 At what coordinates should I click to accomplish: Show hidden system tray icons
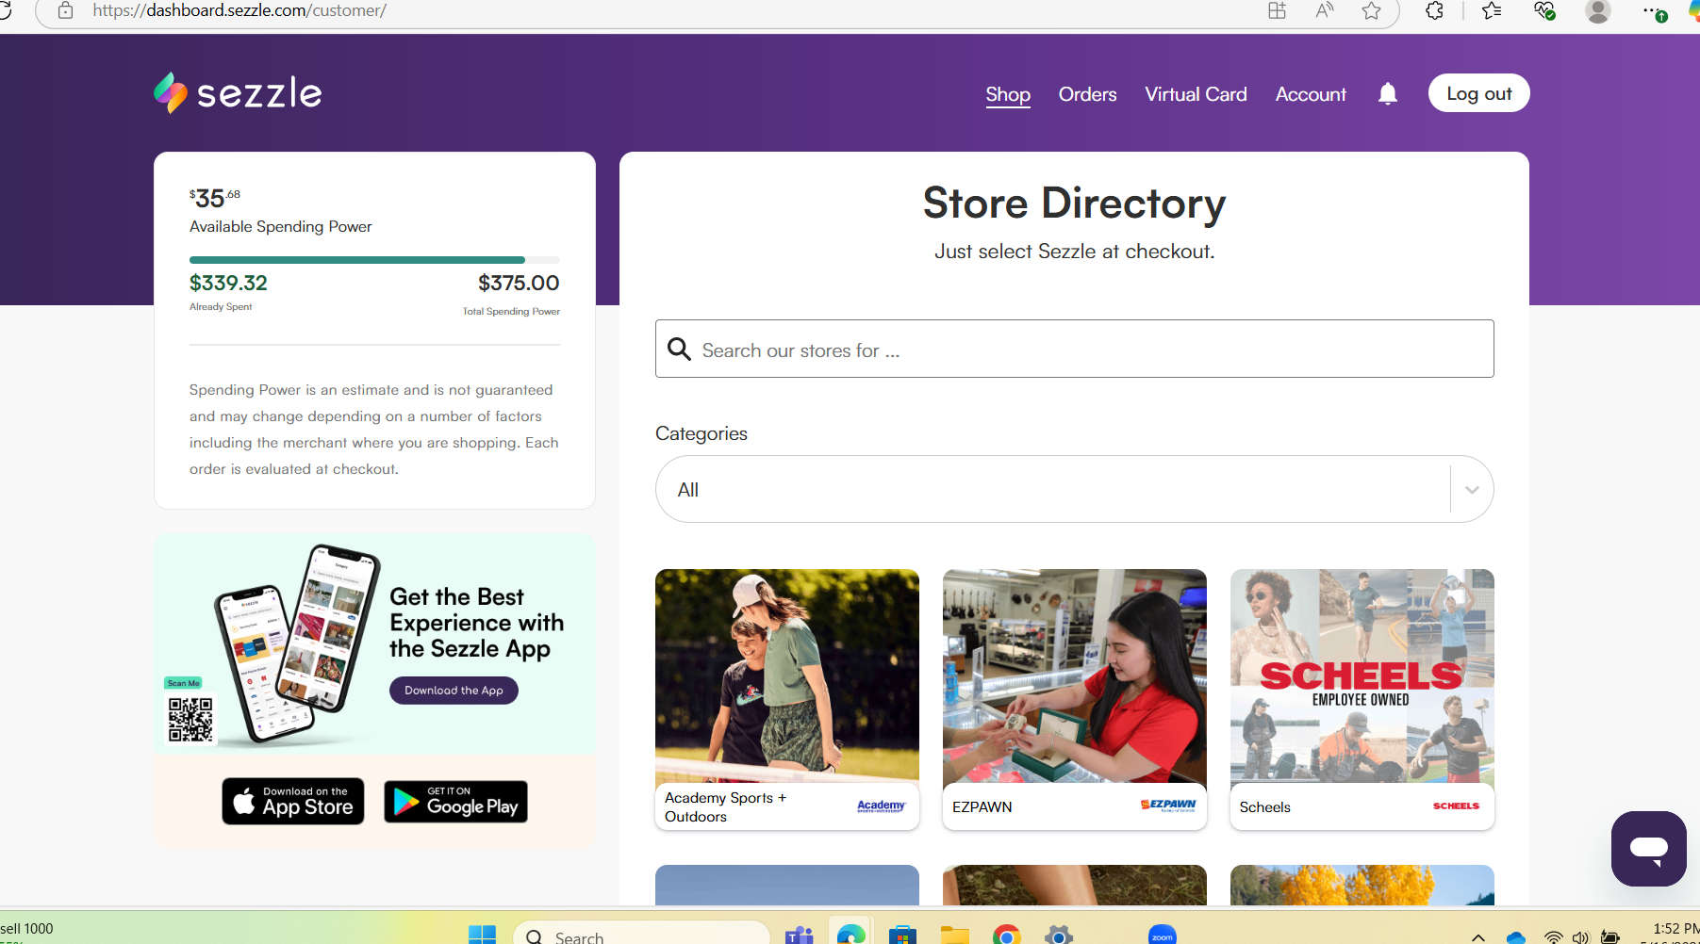1477,936
